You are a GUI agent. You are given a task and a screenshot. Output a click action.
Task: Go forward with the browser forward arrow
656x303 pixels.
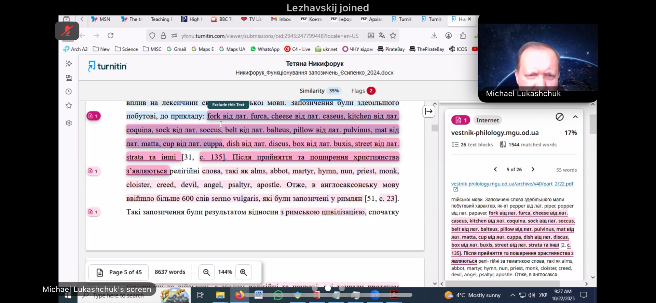pos(96,36)
